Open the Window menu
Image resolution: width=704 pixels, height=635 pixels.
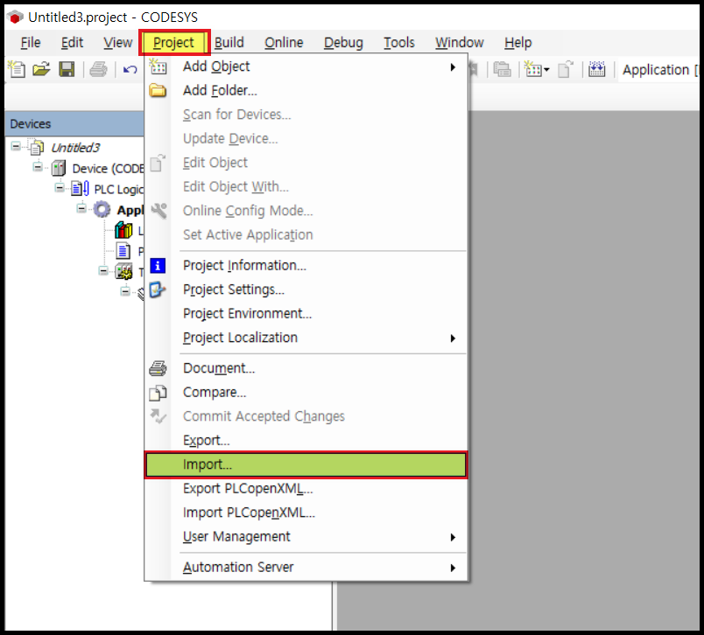[460, 43]
